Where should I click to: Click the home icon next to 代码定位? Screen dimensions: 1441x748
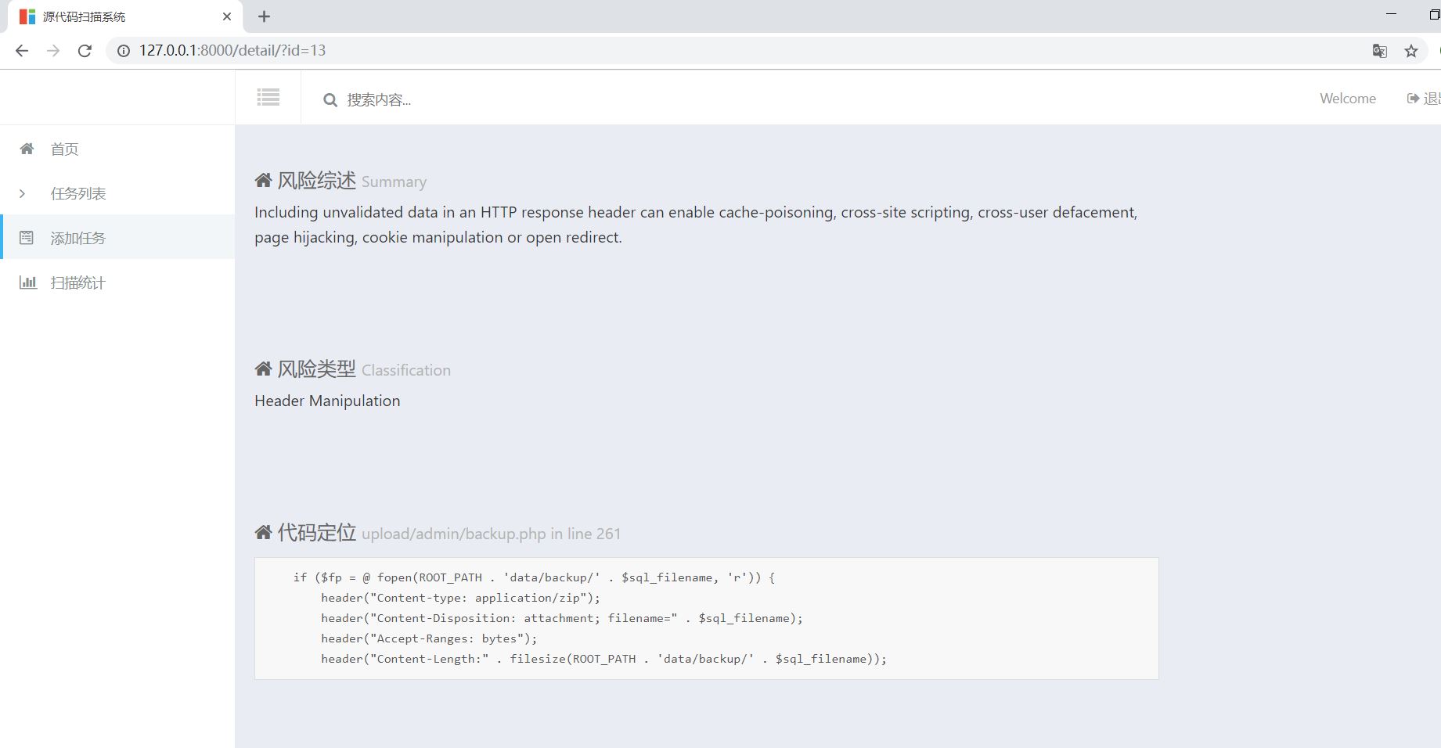tap(263, 533)
